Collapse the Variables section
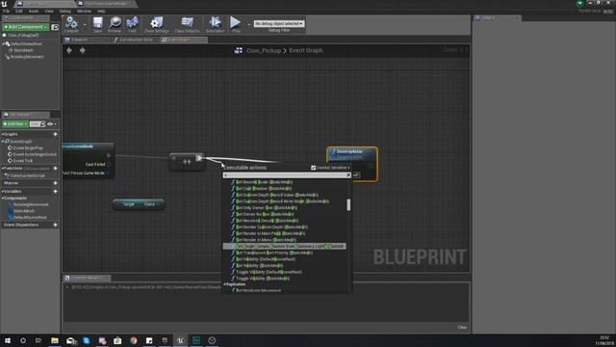616x347 pixels. 3,191
